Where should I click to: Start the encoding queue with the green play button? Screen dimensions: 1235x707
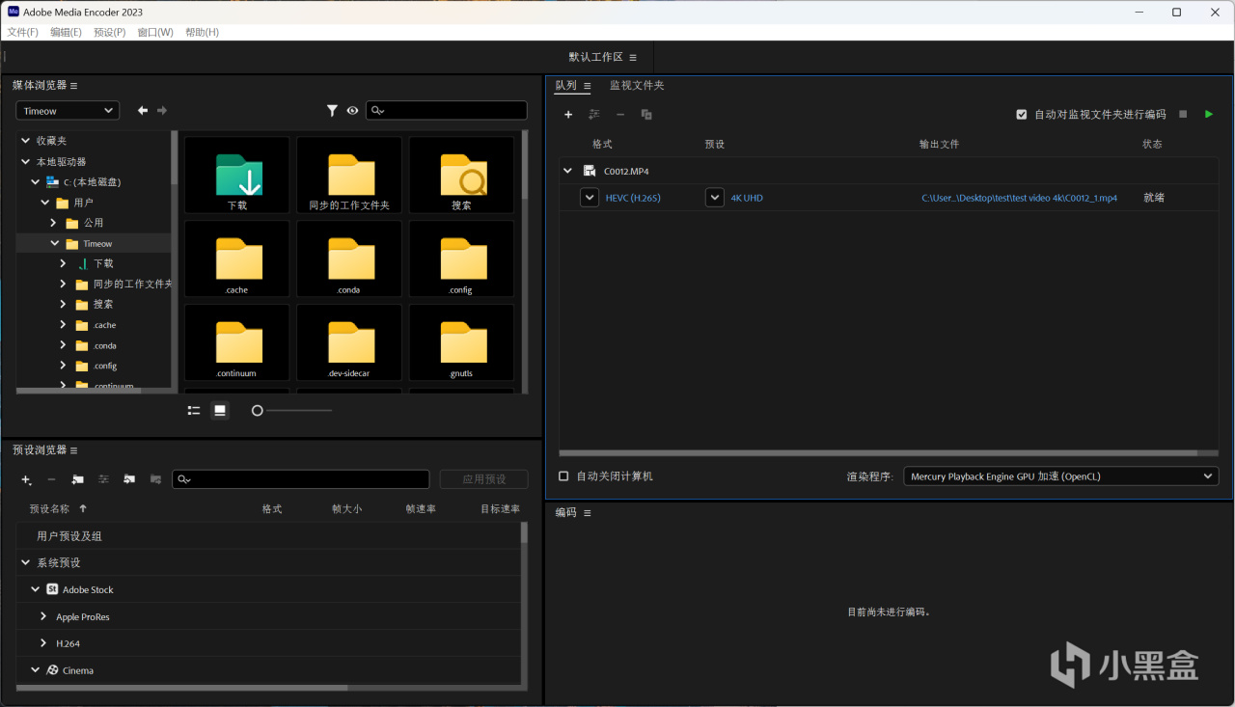[x=1209, y=114]
